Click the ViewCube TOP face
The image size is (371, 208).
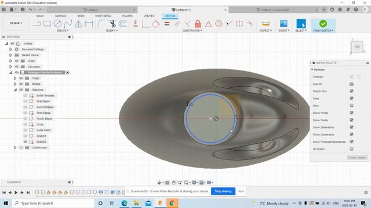point(357,47)
